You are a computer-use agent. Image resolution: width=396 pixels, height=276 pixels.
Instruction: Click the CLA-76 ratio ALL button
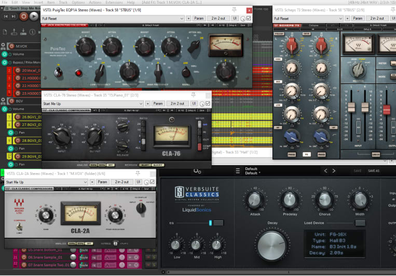point(143,148)
